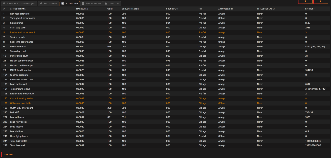Screen dimensions: 331x158
Task: Click the ATTRIBUTNAME column header
Action: coord(18,9)
